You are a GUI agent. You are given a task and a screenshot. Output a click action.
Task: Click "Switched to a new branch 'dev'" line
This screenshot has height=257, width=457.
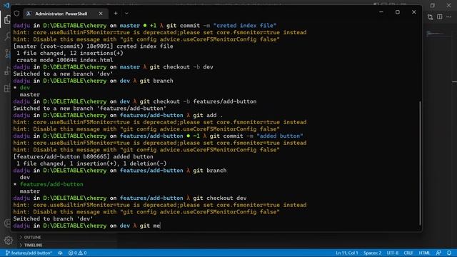(63, 74)
